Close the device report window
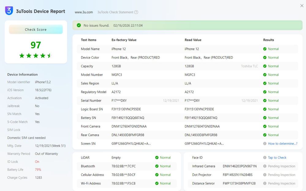 tap(302, 6)
